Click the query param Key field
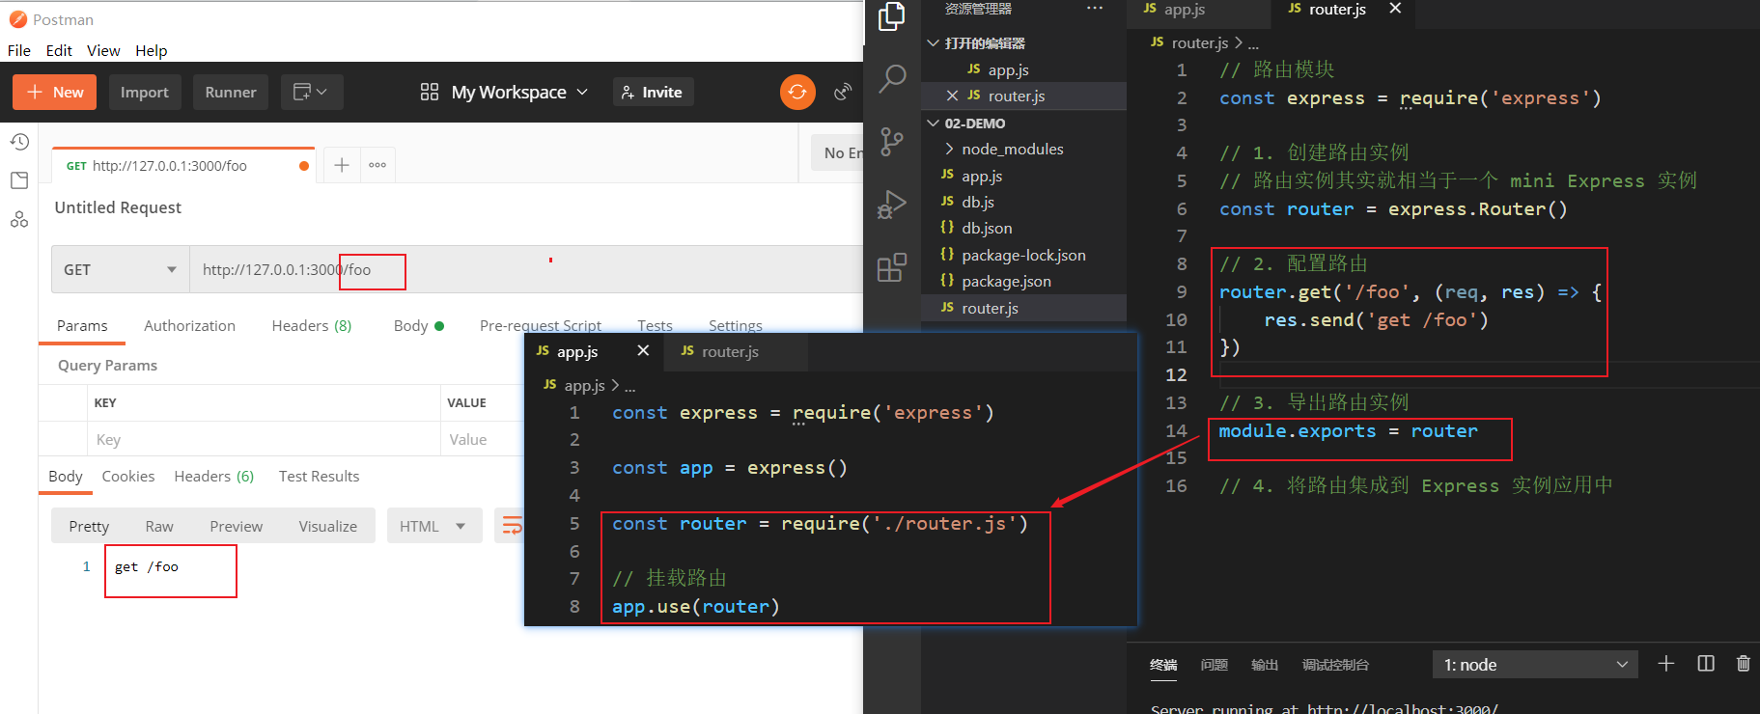The image size is (1760, 714). 264,439
